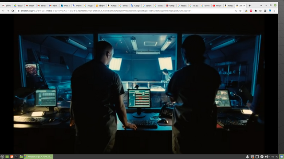Click the blue icon at the panel's right end
Image resolution: width=284 pixels, height=159 pixels.
click(x=282, y=157)
